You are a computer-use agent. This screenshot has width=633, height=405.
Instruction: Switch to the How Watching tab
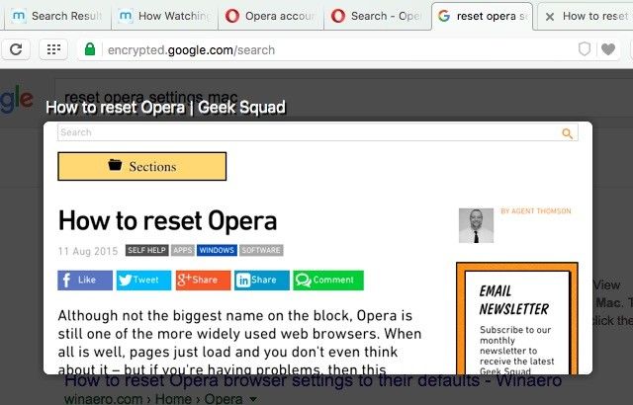(163, 16)
